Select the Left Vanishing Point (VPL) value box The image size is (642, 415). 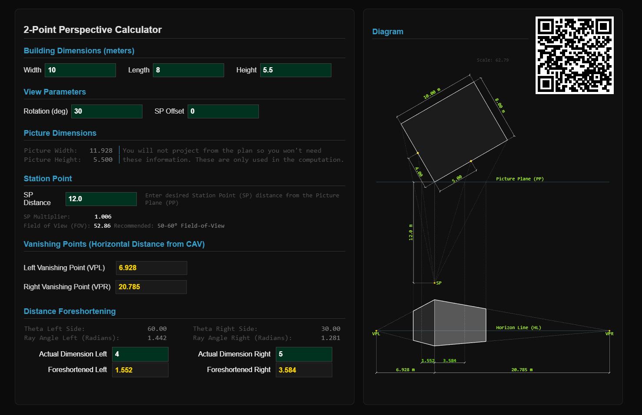coord(152,268)
